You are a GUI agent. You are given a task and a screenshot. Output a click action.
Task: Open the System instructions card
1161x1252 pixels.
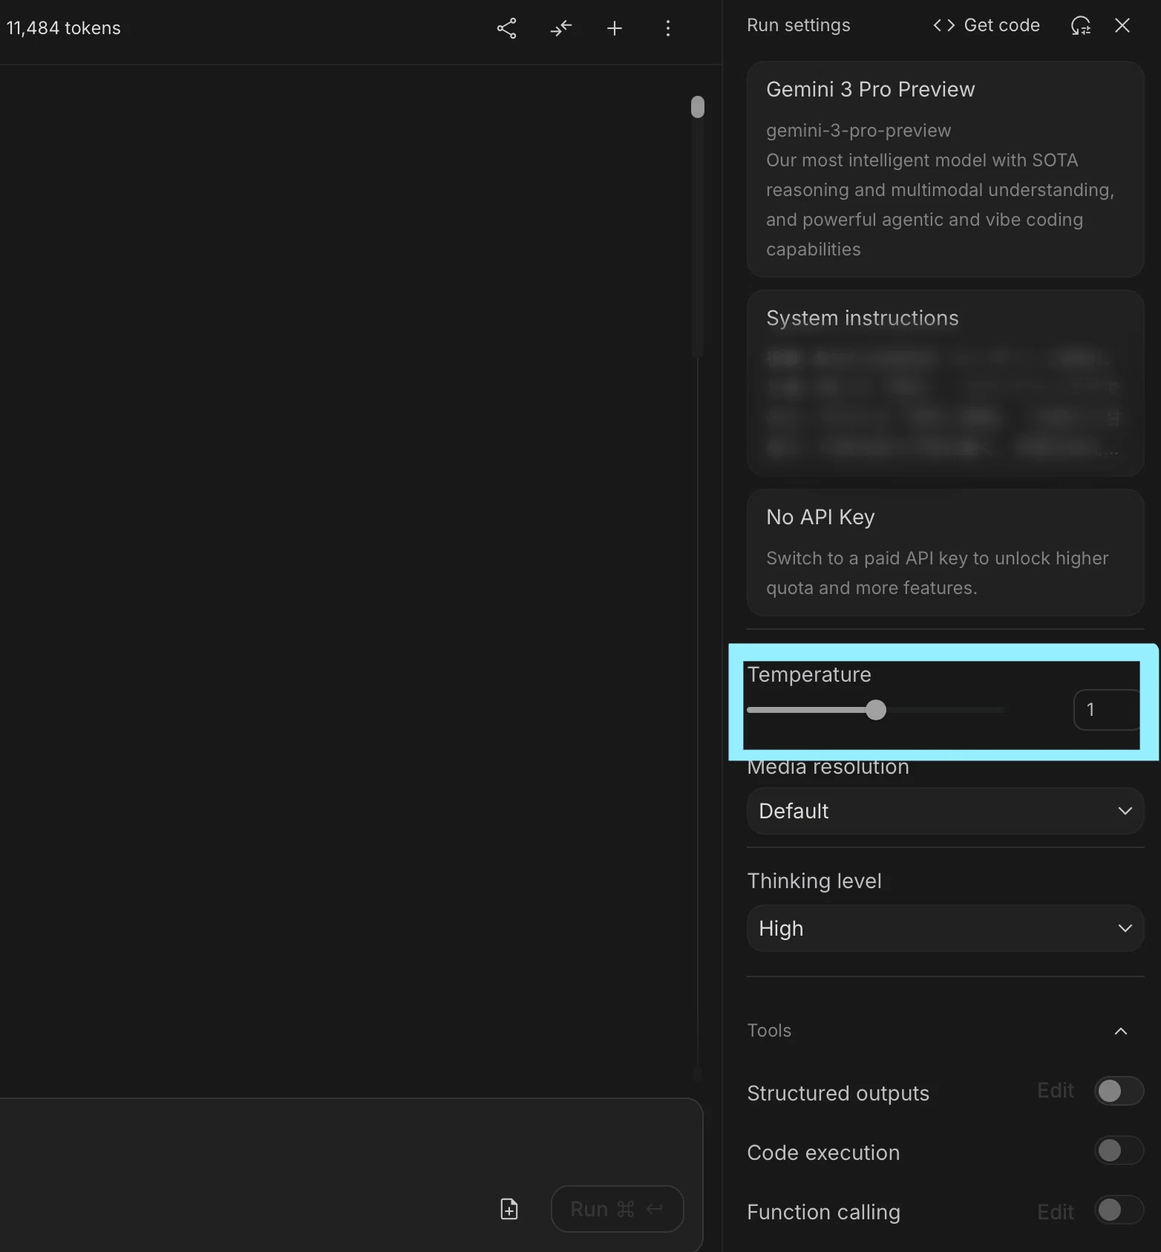click(945, 383)
